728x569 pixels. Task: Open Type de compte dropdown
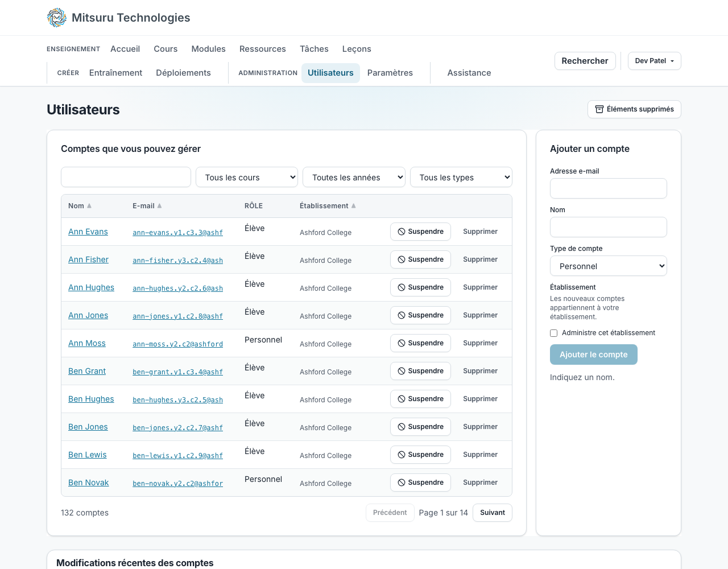[x=608, y=266]
